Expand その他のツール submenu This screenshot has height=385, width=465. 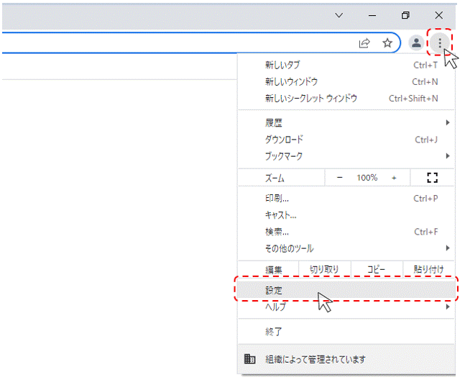point(346,248)
